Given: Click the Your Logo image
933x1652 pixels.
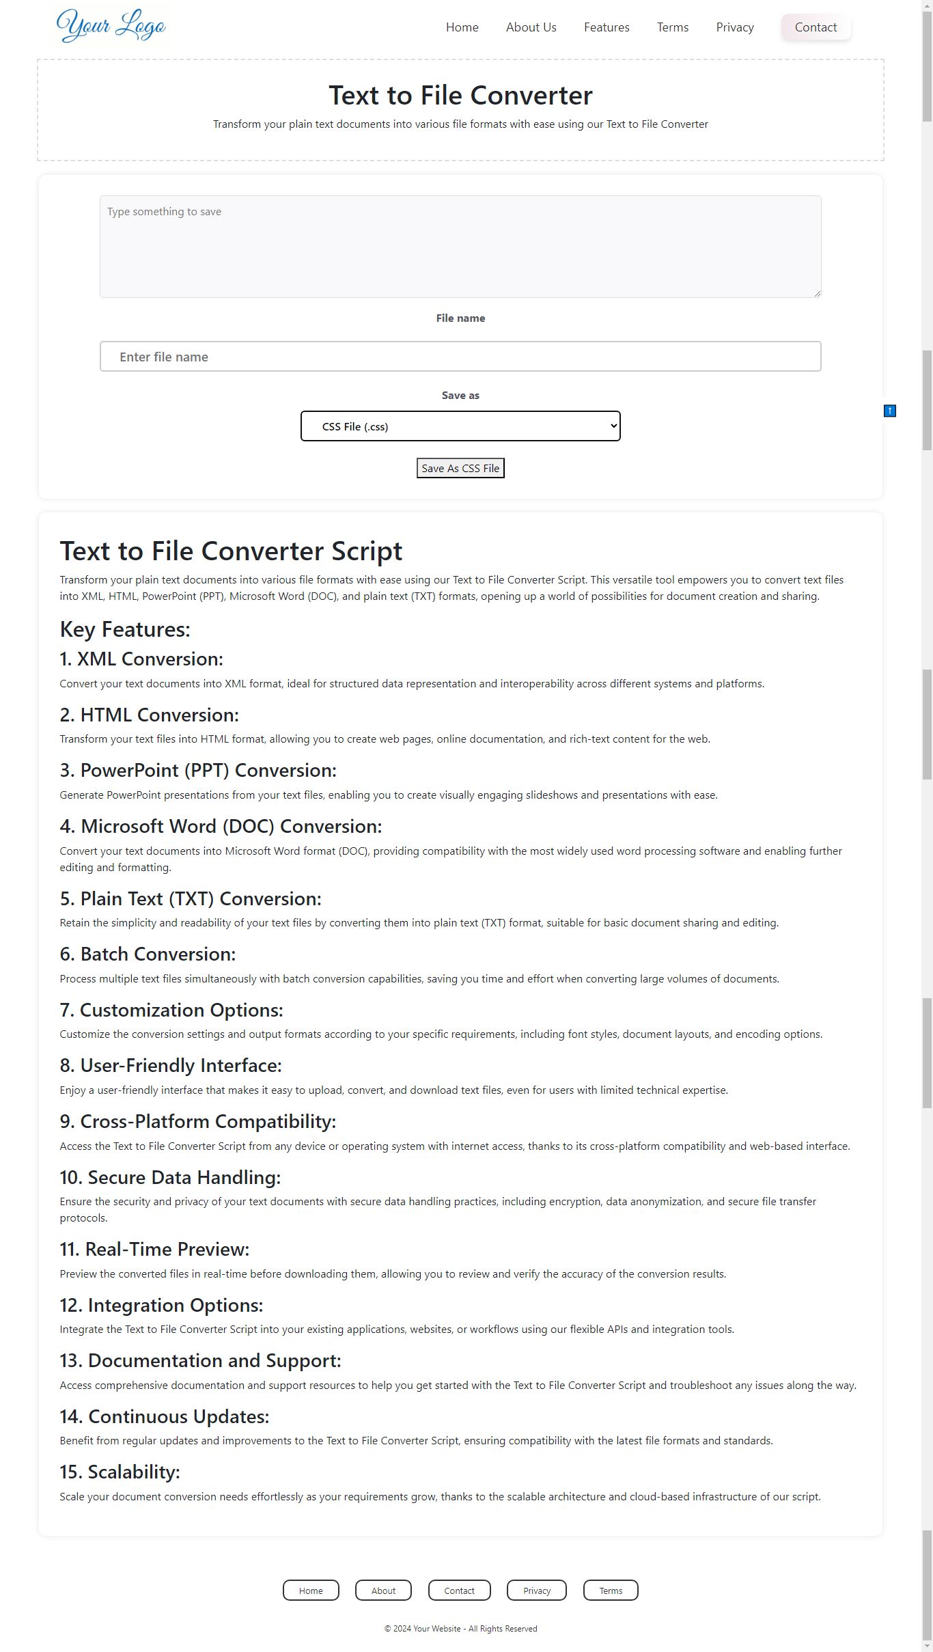Looking at the screenshot, I should click(111, 26).
